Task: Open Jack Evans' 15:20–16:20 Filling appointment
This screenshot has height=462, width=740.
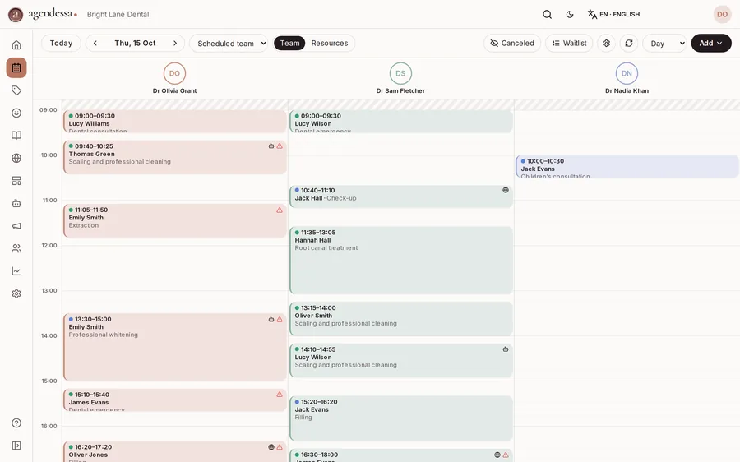Action: pyautogui.click(x=401, y=418)
